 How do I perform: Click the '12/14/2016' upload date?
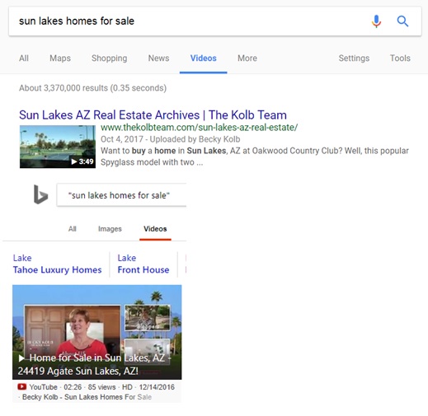coord(157,387)
